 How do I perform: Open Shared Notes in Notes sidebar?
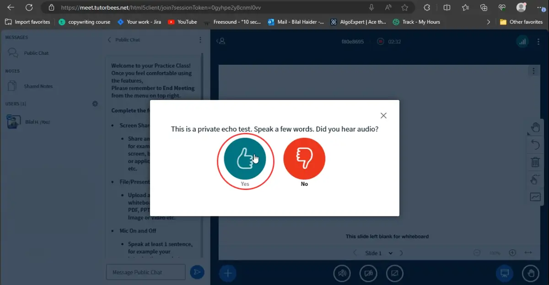pyautogui.click(x=38, y=86)
